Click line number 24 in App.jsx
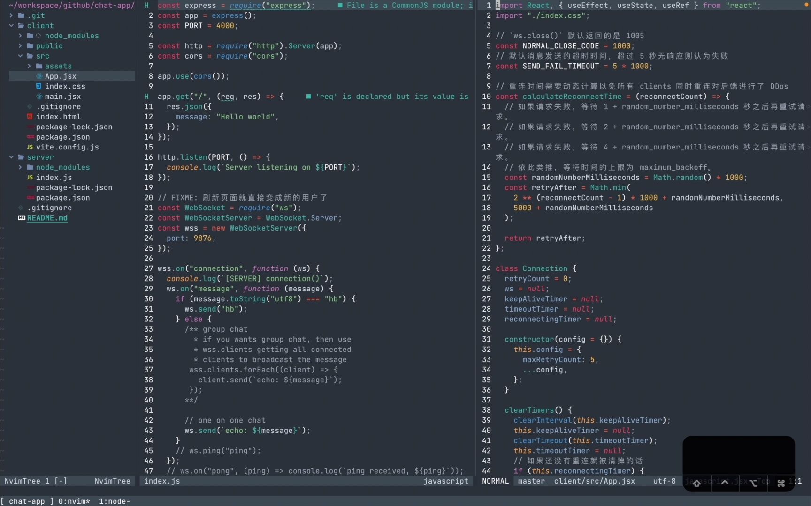Image resolution: width=811 pixels, height=506 pixels. coord(486,268)
